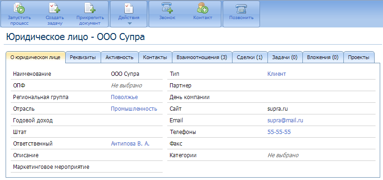This screenshot has height=180, width=383.
Task: Click the supra.ru site value
Action: pos(278,109)
